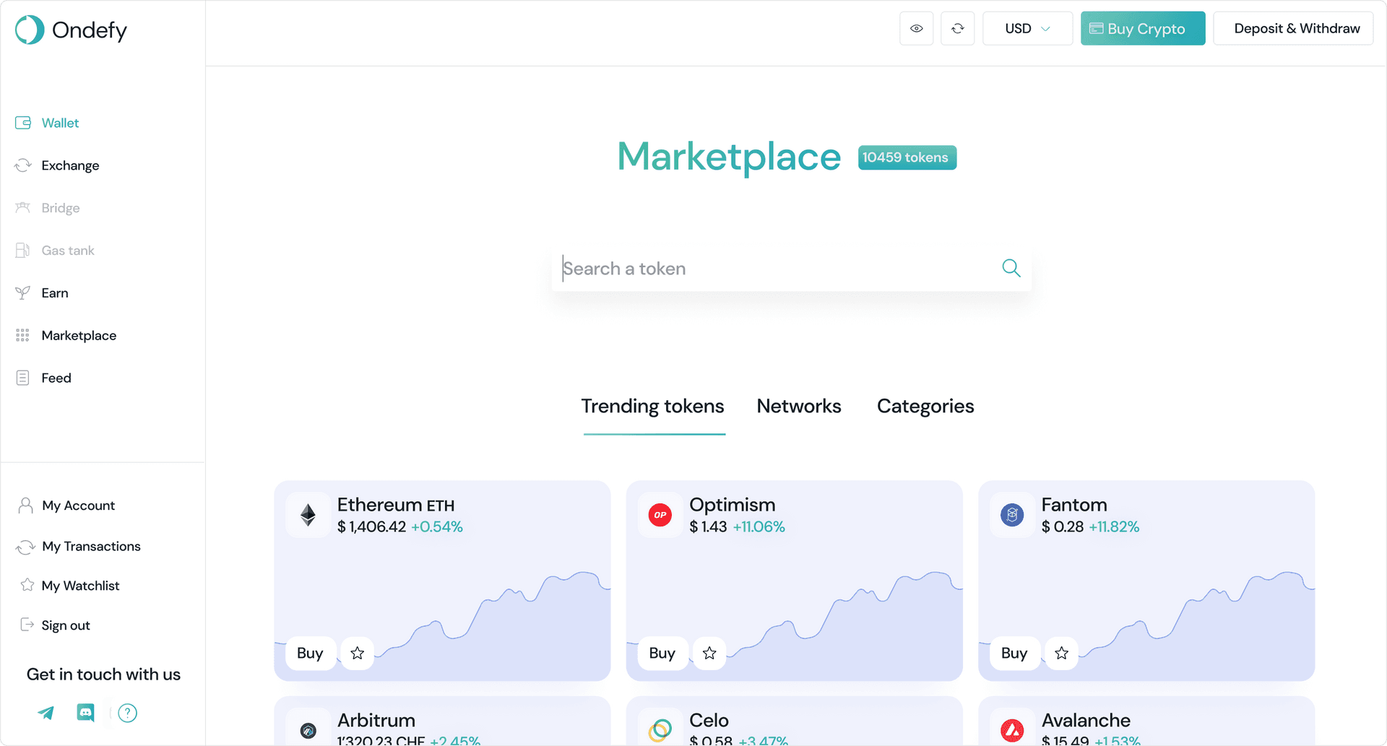1387x746 pixels.
Task: Click the 10459 tokens badge
Action: (x=907, y=157)
